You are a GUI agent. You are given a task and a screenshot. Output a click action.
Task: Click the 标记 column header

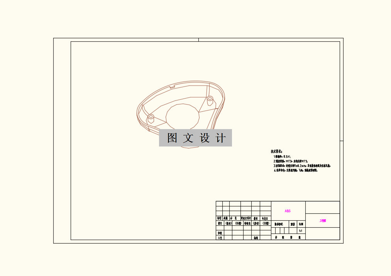[219, 218]
